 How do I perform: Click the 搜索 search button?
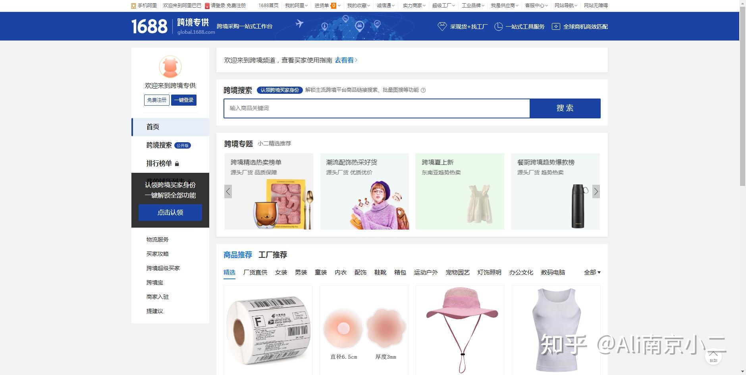[565, 108]
